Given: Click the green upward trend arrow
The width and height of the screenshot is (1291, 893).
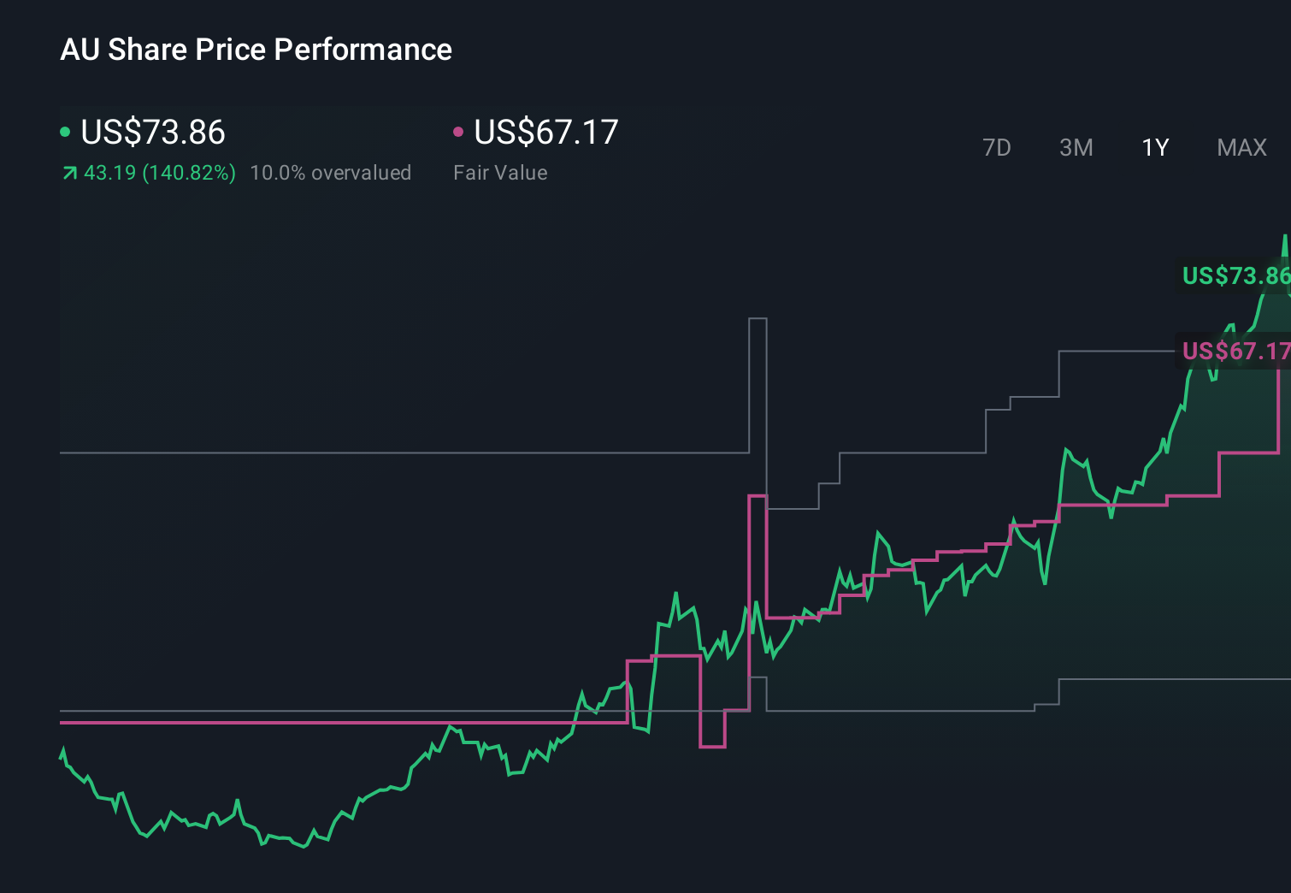Looking at the screenshot, I should pos(69,174).
